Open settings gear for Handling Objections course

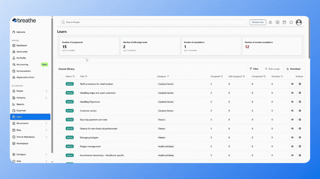tap(300, 102)
